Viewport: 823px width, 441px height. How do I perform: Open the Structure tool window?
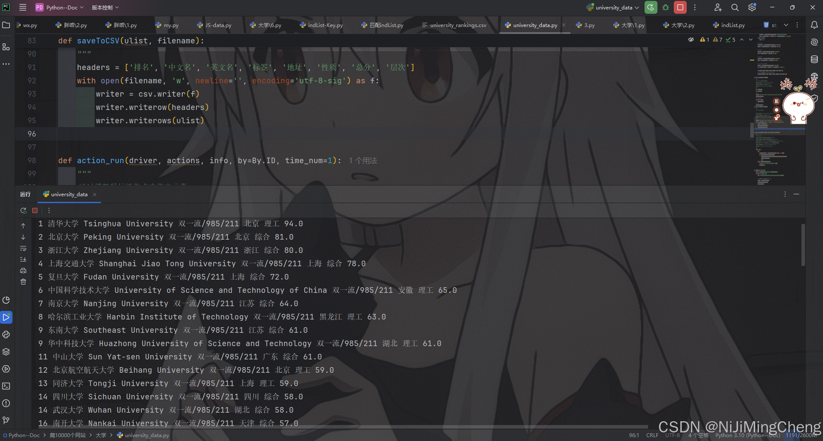6,47
